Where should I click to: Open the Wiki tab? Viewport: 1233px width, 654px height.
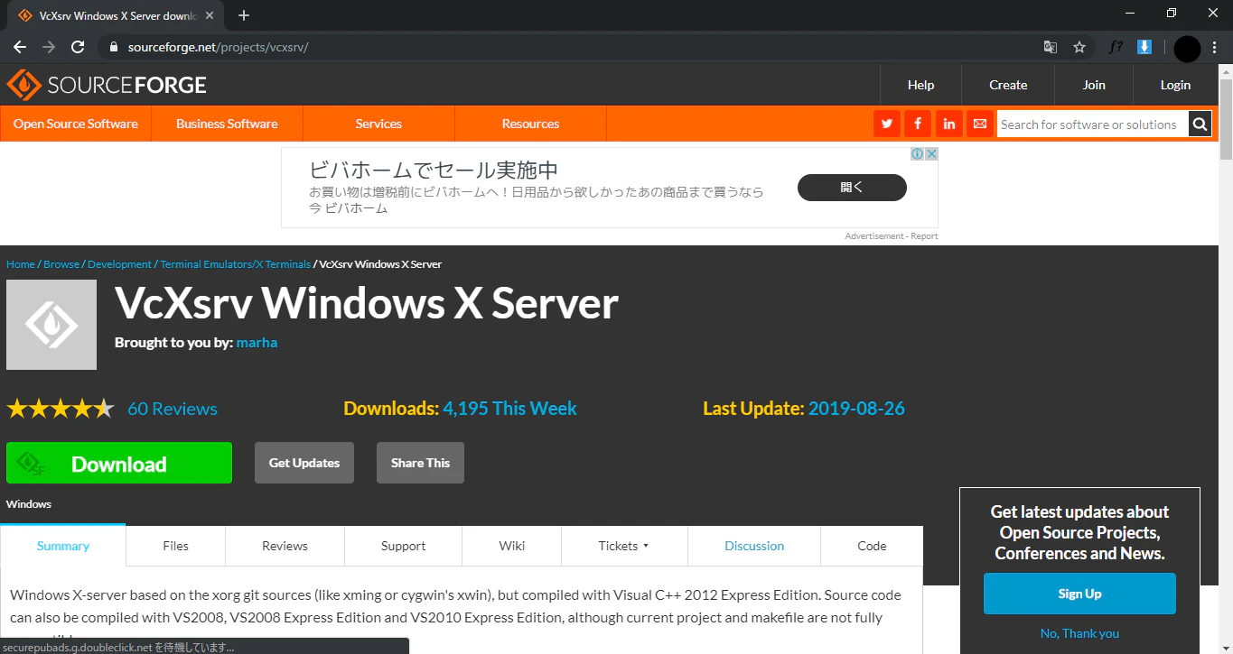coord(511,546)
